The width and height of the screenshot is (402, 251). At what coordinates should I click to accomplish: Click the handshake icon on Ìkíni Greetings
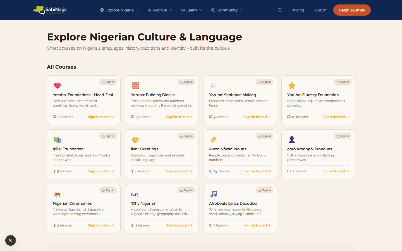136,140
